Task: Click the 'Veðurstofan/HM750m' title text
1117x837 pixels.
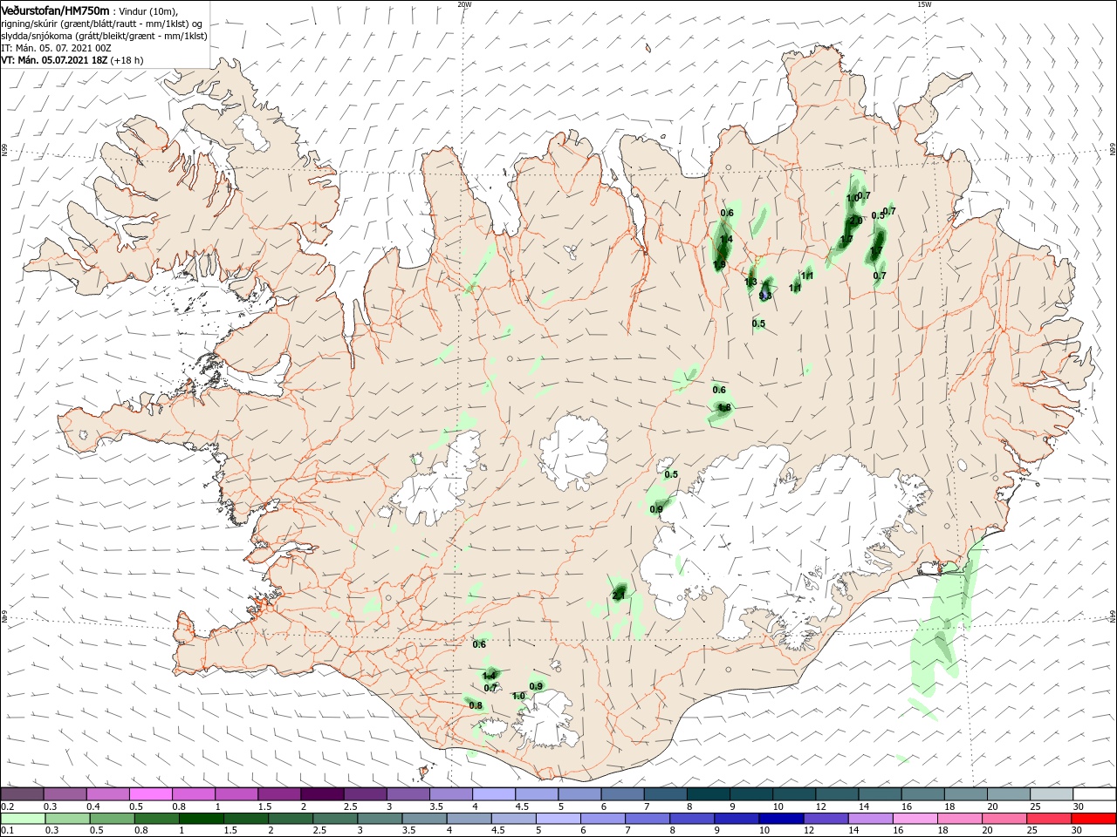Action: coord(55,10)
